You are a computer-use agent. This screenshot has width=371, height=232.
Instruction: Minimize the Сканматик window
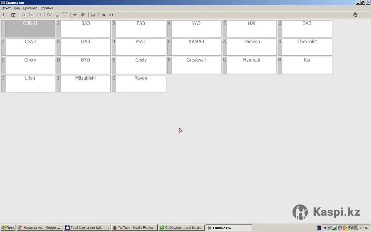[358, 2]
